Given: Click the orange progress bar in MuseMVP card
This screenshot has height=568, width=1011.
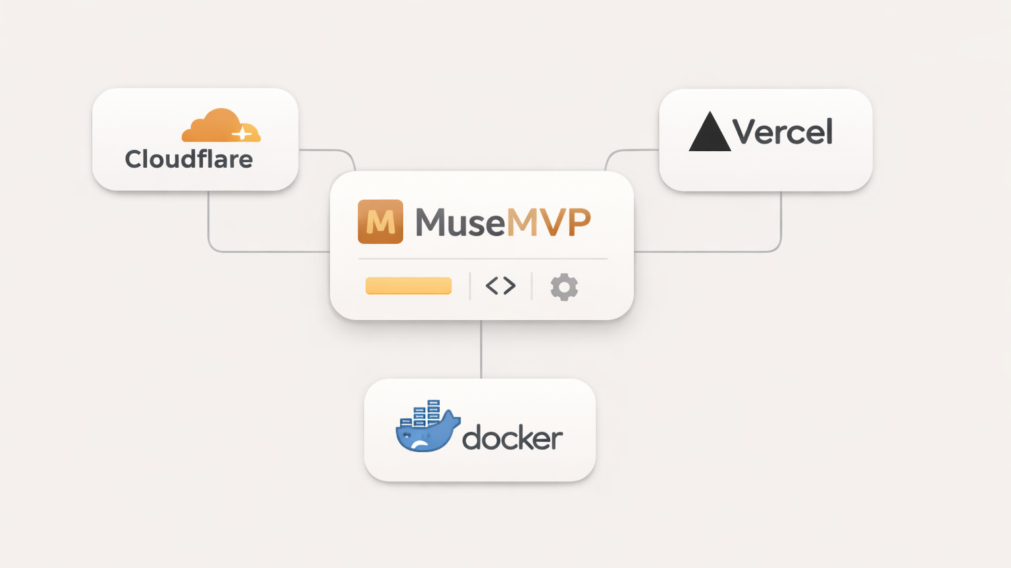Looking at the screenshot, I should click(408, 286).
